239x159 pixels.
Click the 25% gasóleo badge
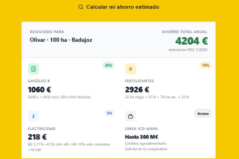[x=108, y=65]
